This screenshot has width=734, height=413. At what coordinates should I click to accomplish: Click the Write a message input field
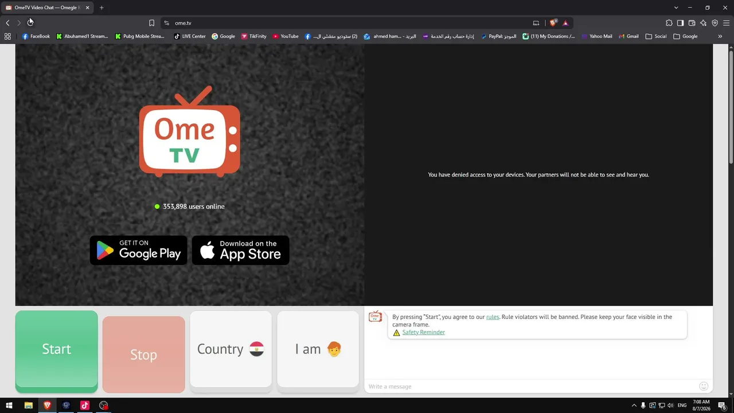tap(530, 387)
